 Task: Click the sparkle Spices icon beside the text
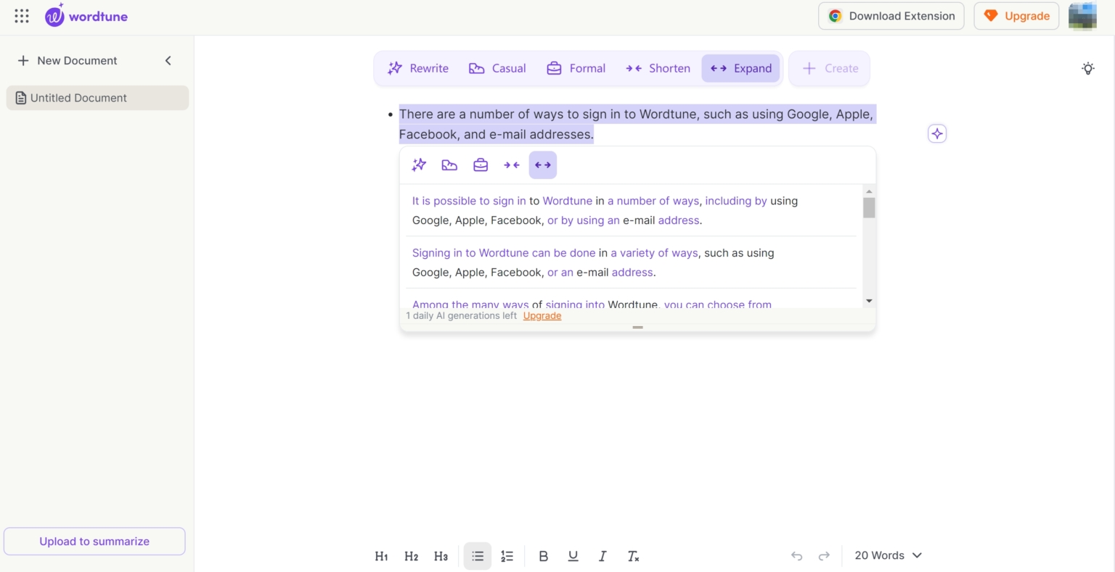936,133
